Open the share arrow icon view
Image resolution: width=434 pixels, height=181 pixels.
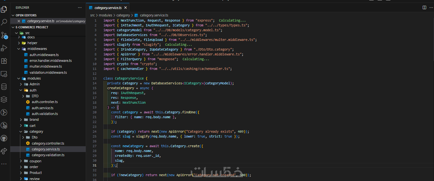(x=4, y=151)
